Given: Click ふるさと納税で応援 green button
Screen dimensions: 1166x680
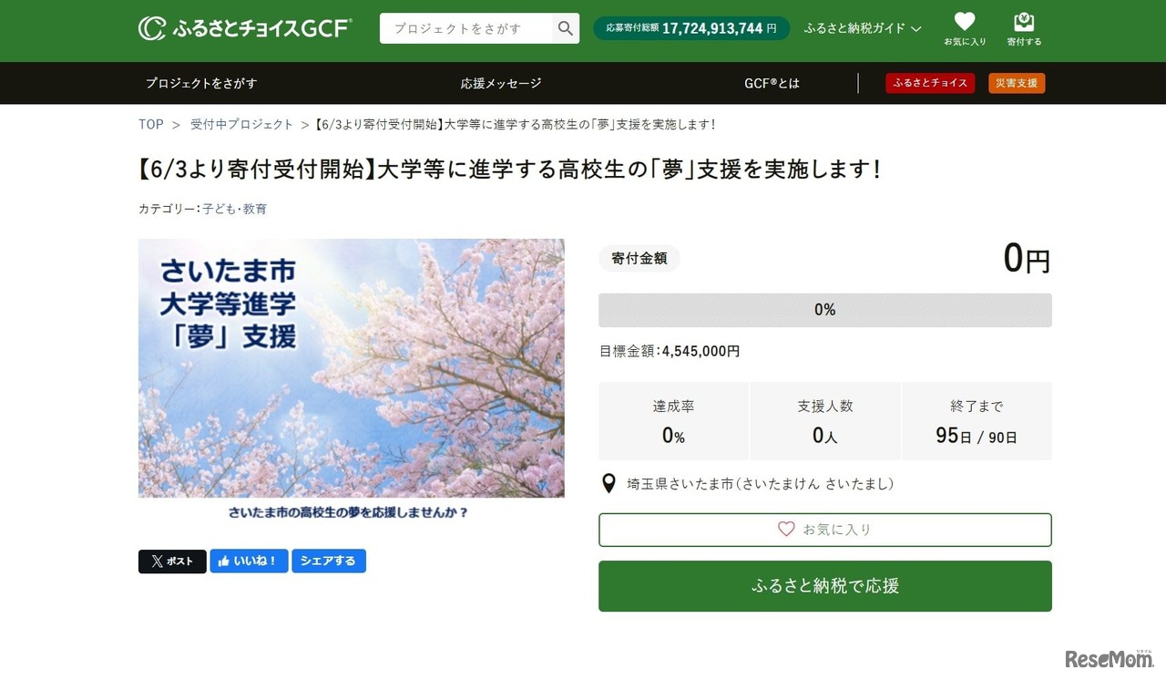Looking at the screenshot, I should pos(825,586).
